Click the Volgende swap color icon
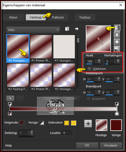126x152 pixels. click(22, 123)
